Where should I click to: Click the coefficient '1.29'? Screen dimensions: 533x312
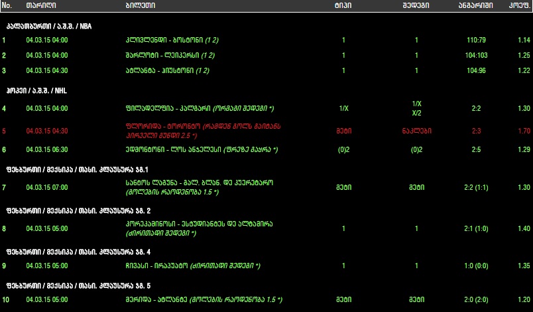524,149
